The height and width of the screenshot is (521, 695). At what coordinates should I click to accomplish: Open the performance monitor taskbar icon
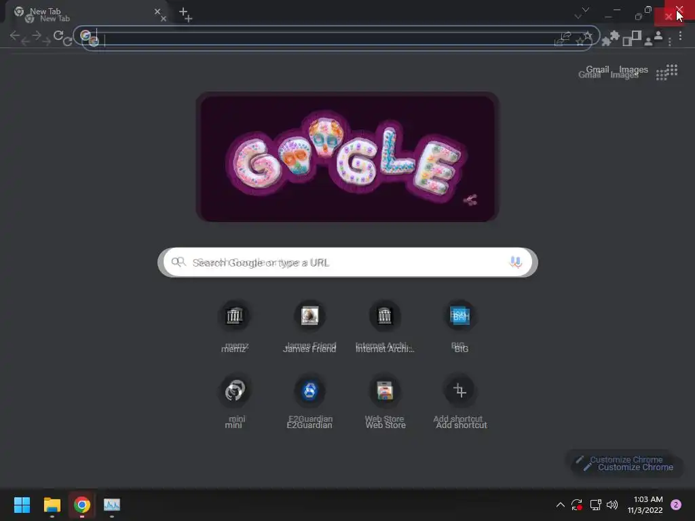[112, 505]
